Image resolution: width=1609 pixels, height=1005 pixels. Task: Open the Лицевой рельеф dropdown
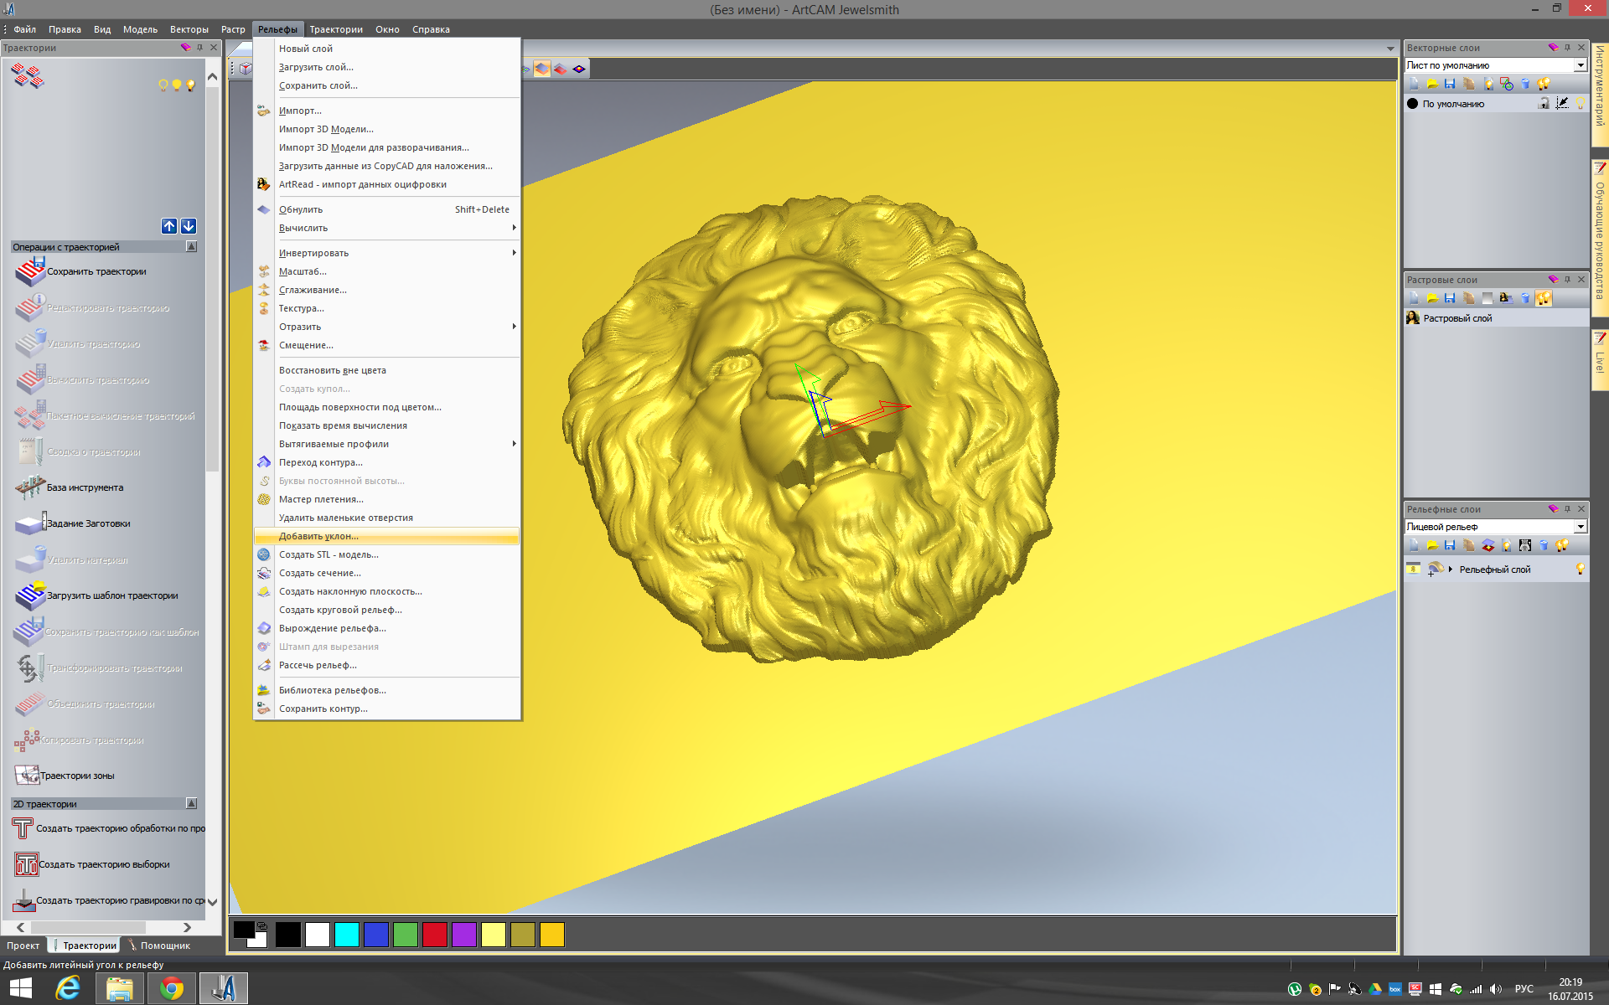tap(1581, 527)
